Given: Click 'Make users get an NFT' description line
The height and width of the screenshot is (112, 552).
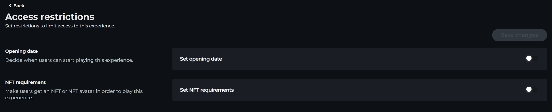Looking at the screenshot, I should coord(74,91).
